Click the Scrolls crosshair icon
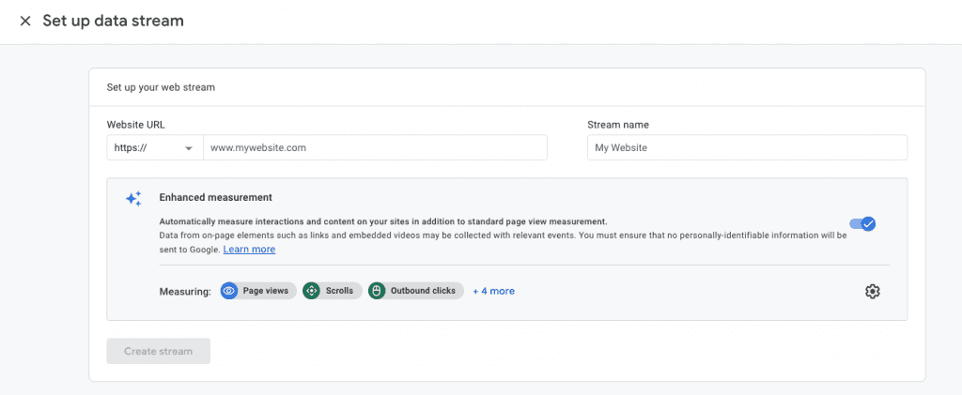 311,291
